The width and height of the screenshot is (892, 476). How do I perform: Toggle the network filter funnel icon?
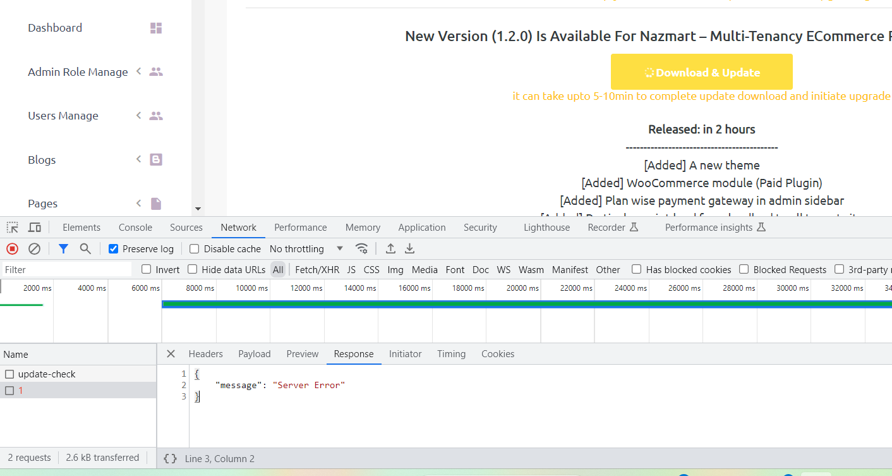(x=63, y=249)
